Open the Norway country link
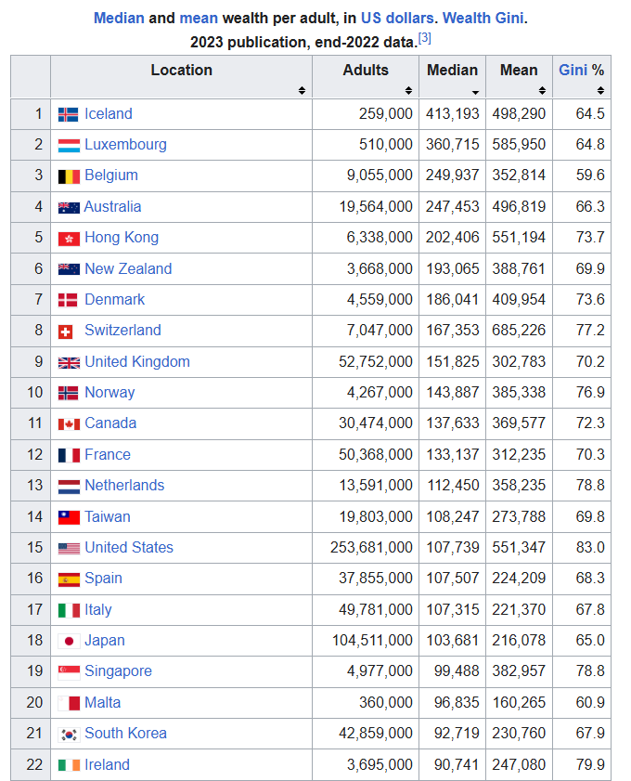The width and height of the screenshot is (631, 781). click(109, 393)
